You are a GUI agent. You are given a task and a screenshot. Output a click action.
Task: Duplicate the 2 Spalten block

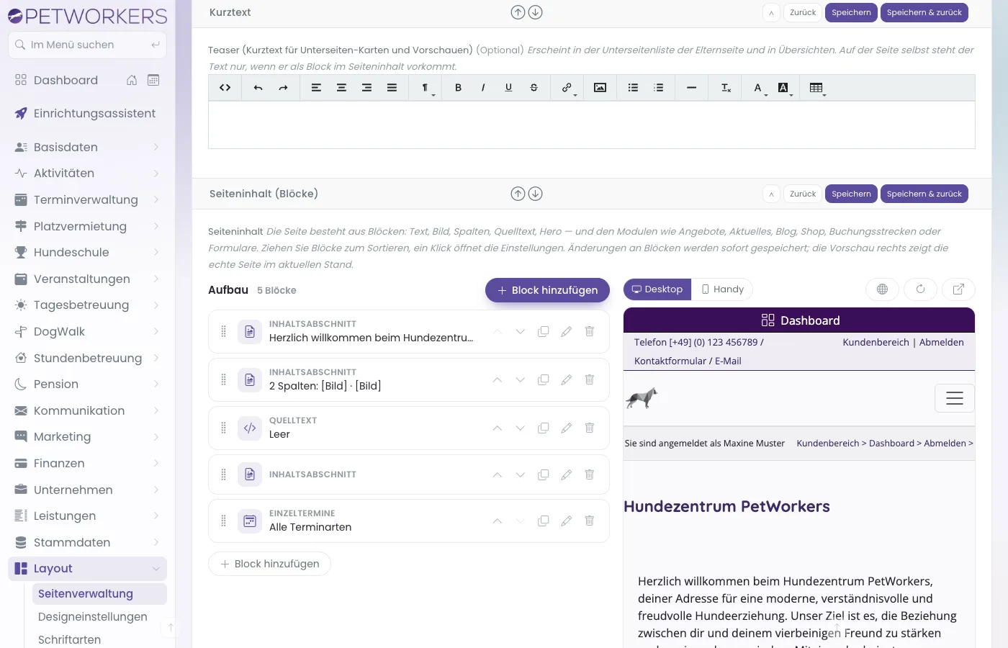coord(543,379)
